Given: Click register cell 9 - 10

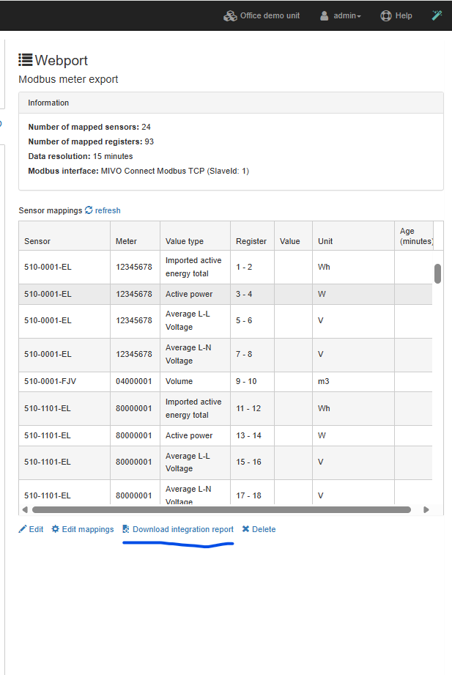Looking at the screenshot, I should pos(252,381).
